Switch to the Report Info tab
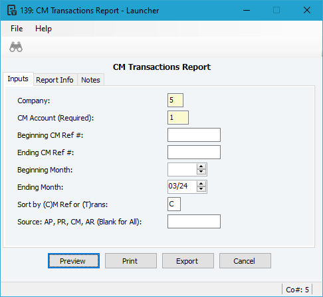Image resolution: width=323 pixels, height=297 pixels. click(x=54, y=80)
